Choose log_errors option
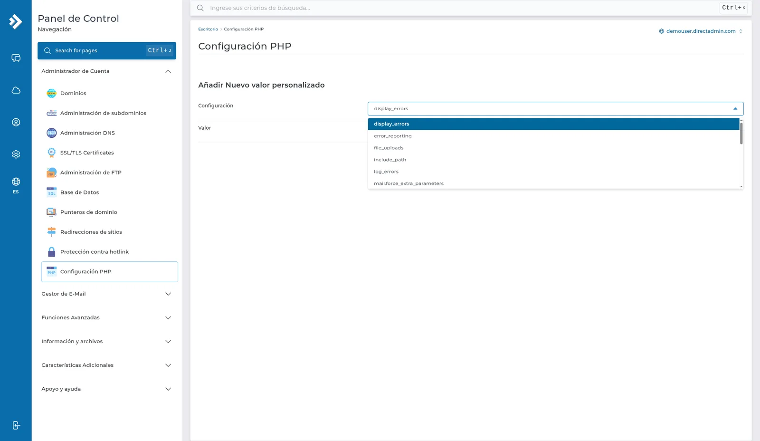The width and height of the screenshot is (760, 441). click(553, 172)
